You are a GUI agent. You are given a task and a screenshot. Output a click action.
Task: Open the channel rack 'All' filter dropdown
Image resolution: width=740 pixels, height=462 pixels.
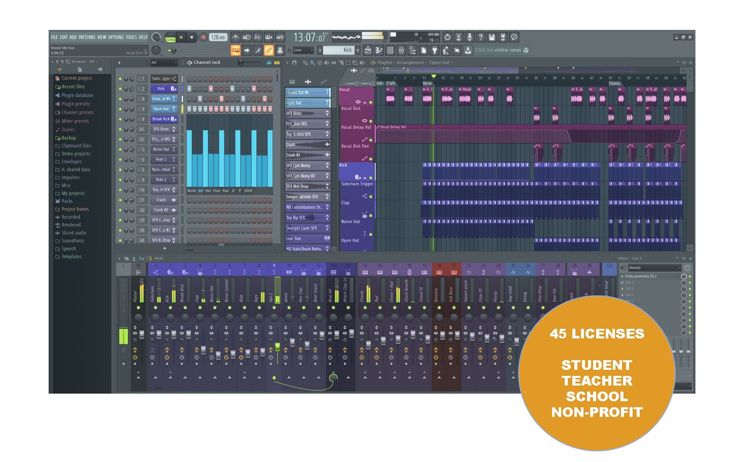click(x=164, y=63)
